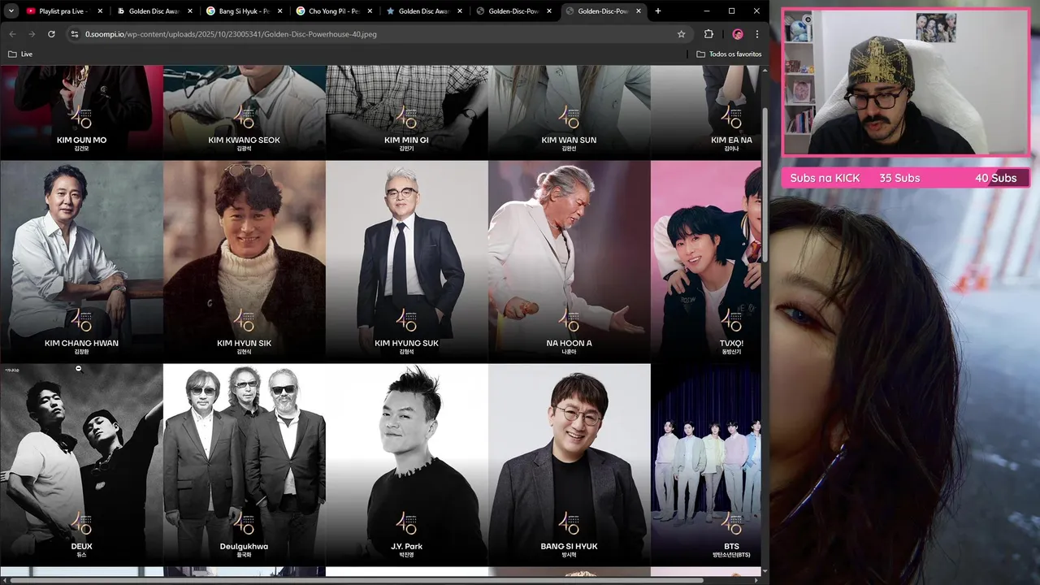The width and height of the screenshot is (1040, 585).
Task: Open the Live bookmarks folder
Action: (20, 54)
